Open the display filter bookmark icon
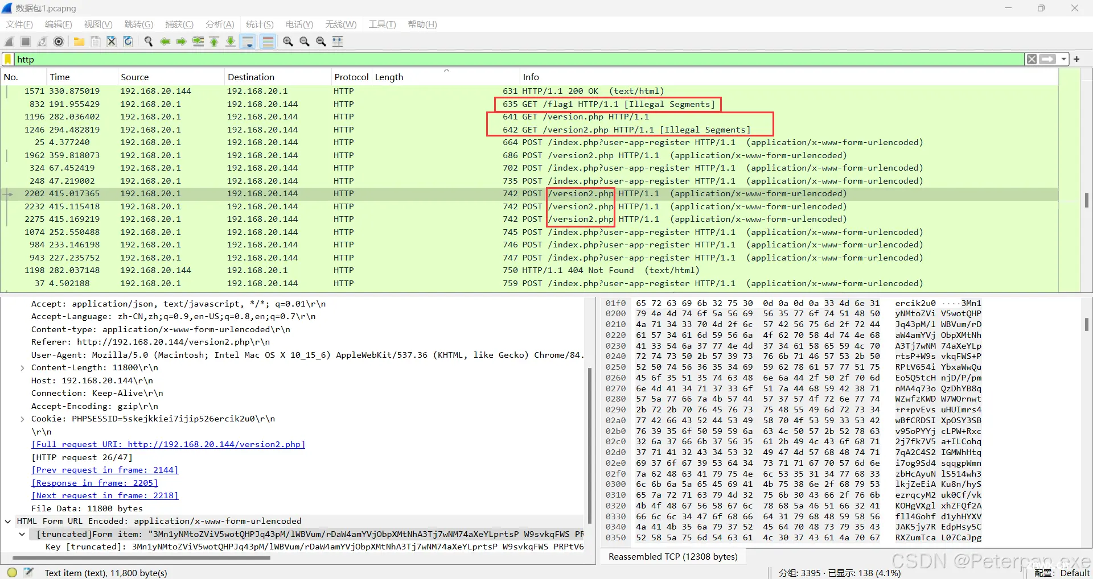The height and width of the screenshot is (579, 1093). point(8,59)
